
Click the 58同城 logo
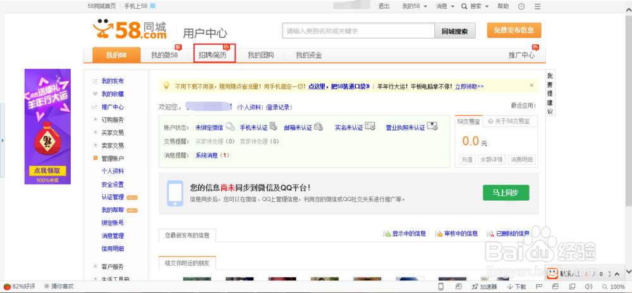[x=130, y=30]
